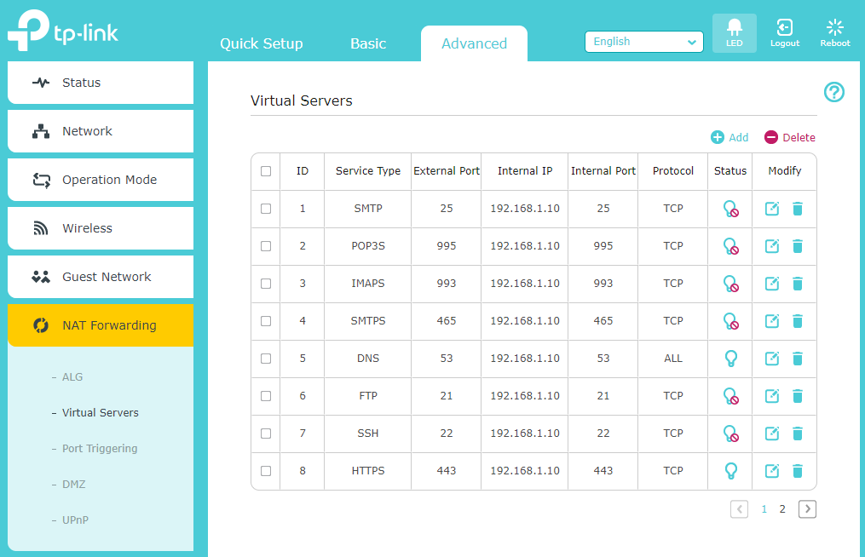Check the box for IMAPS row
This screenshot has width=865, height=557.
266,284
